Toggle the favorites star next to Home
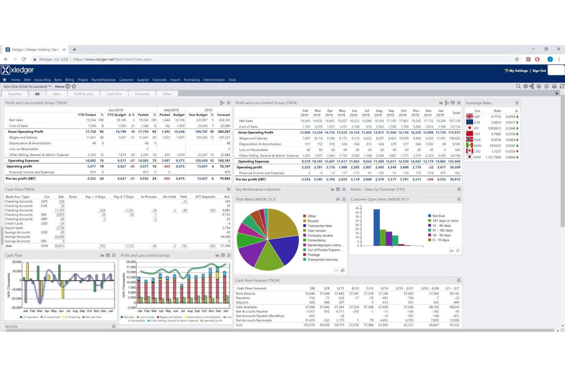Screen dimensions: 565x377 (74, 86)
